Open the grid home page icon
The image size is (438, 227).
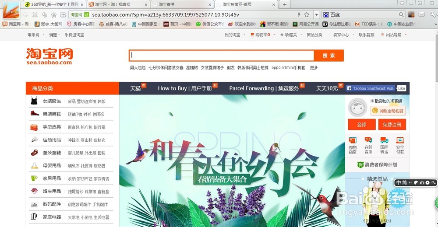point(63,15)
